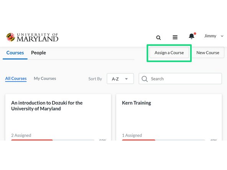
Task: Expand the Jimmy user menu
Action: coord(214,36)
